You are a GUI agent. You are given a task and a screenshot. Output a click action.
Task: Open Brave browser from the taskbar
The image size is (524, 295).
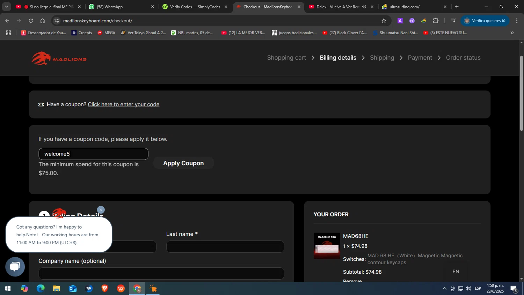coord(105,288)
